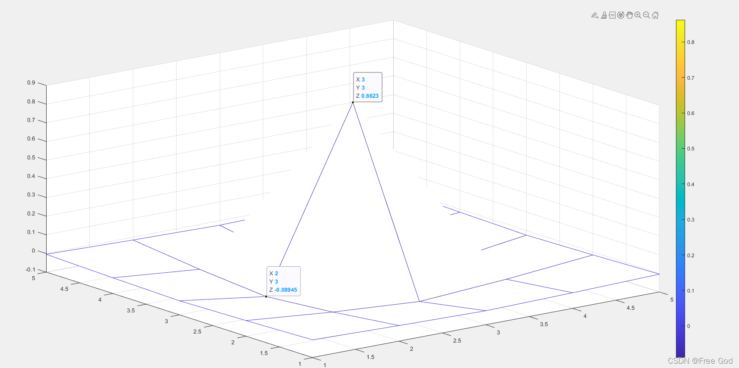Select the Zoom In magnifier

tap(638, 15)
